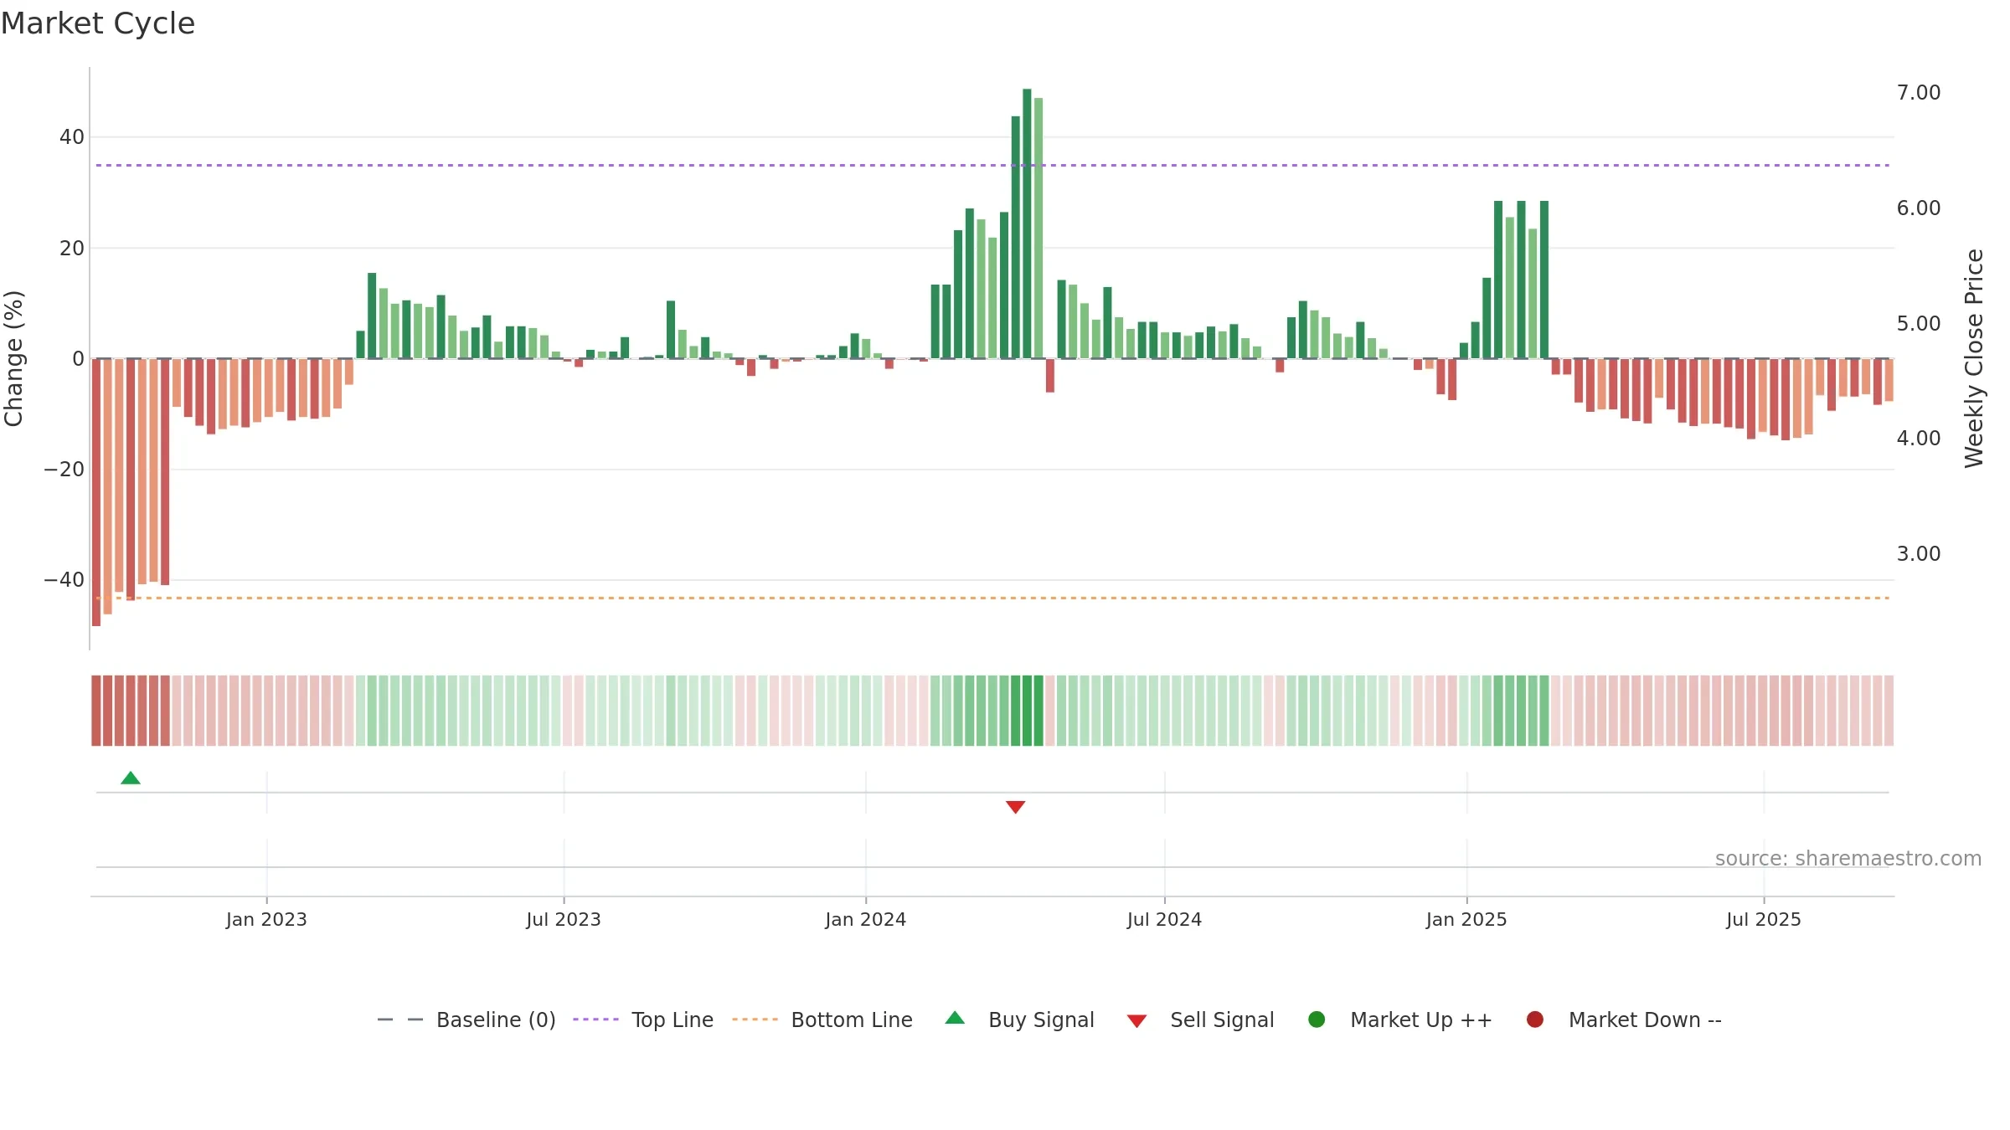Click the Jan 2025 axis label
This screenshot has height=1130, width=2010.
click(x=1466, y=919)
